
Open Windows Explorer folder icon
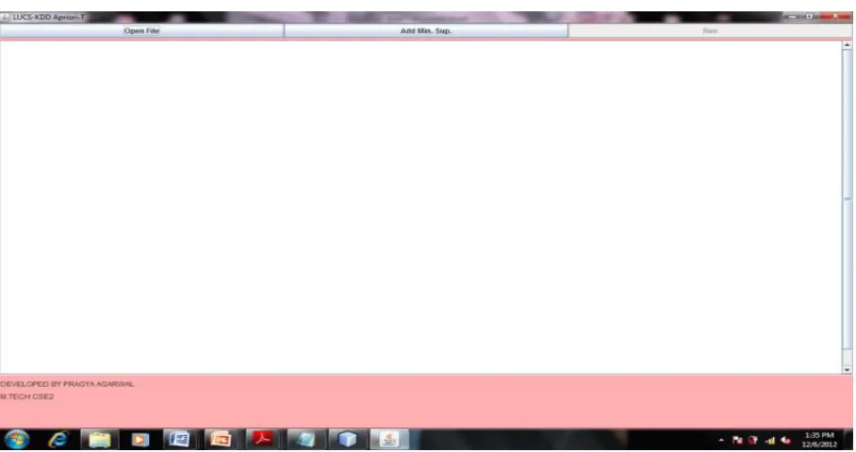tap(99, 440)
